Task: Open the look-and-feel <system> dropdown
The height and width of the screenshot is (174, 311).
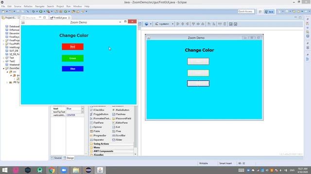Action: [x=164, y=24]
